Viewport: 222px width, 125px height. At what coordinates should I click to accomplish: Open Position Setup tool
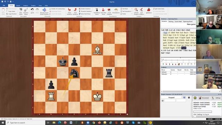point(26,11)
